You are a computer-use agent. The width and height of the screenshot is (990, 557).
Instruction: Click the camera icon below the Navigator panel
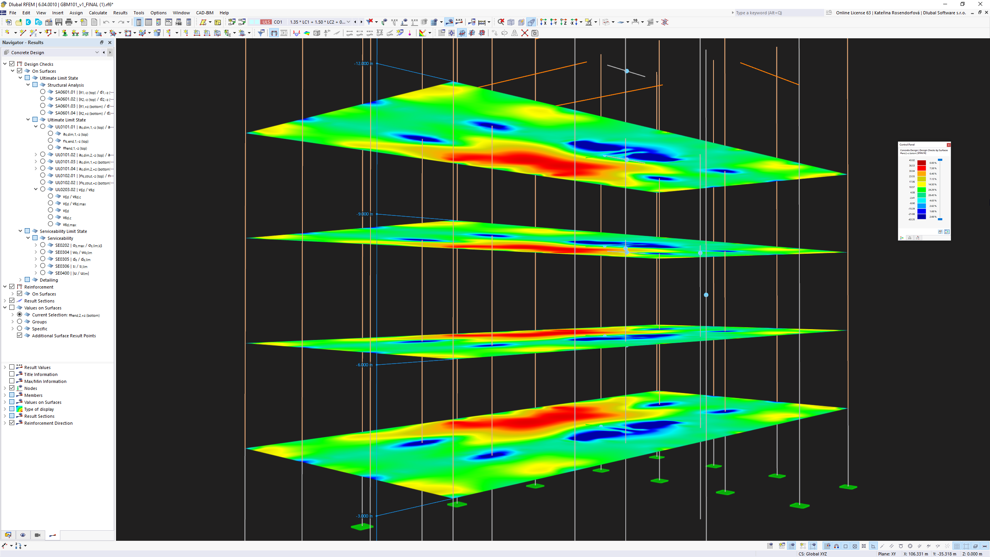click(37, 535)
